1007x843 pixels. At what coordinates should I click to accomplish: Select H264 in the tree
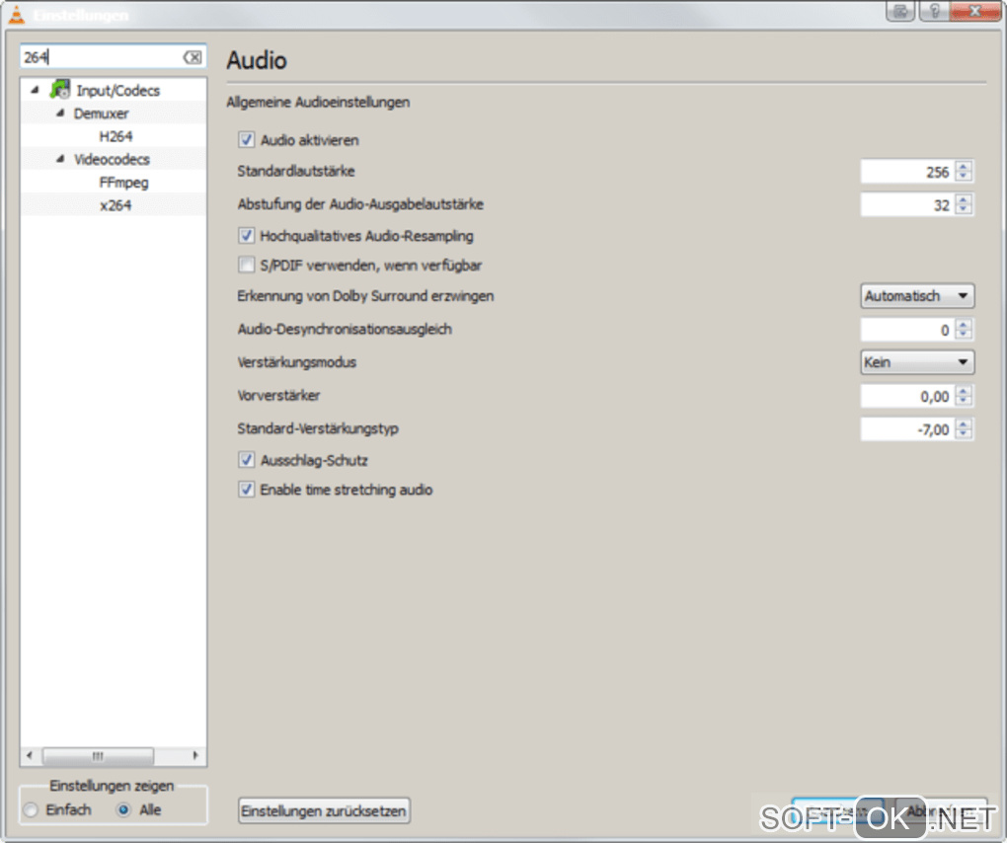click(116, 136)
